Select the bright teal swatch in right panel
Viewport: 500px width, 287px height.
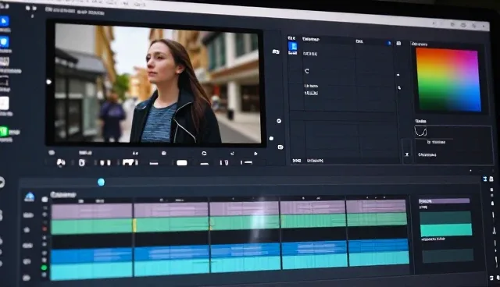(446, 230)
